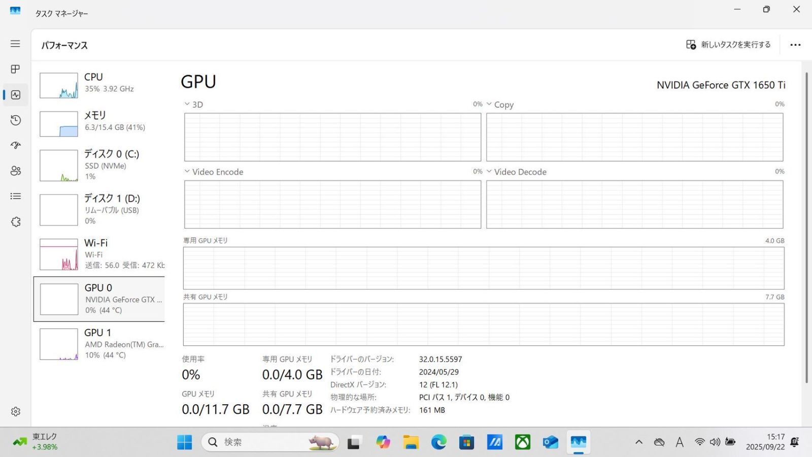The width and height of the screenshot is (812, 457).
Task: Open the Processes page icon
Action: 15,69
